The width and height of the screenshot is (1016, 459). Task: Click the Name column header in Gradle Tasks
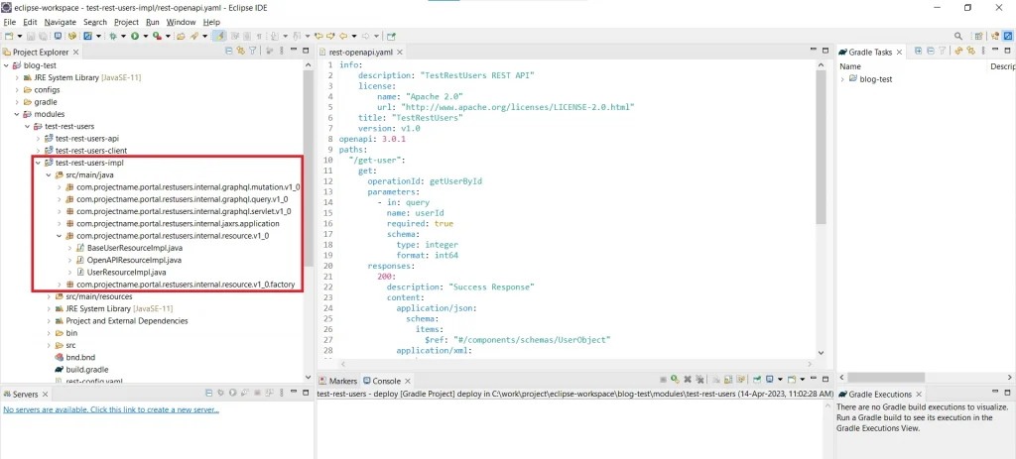[x=850, y=66]
